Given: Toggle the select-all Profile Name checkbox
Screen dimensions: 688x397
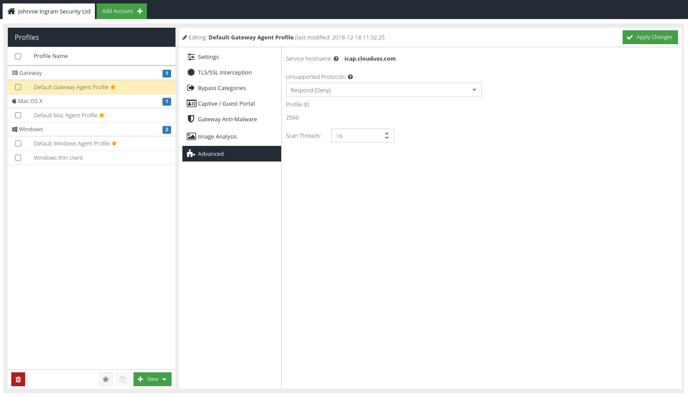Looking at the screenshot, I should click(18, 56).
